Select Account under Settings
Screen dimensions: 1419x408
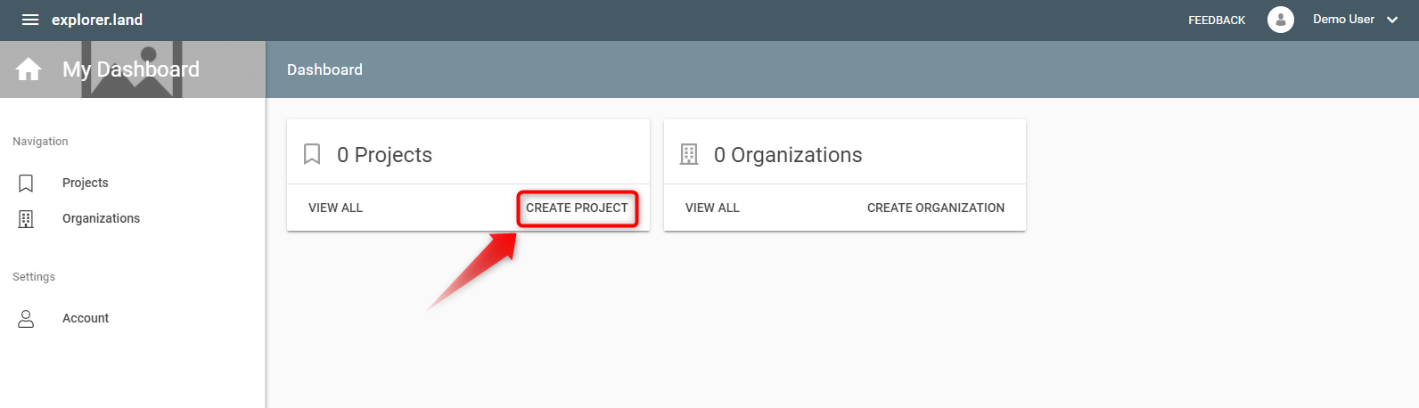pyautogui.click(x=86, y=318)
